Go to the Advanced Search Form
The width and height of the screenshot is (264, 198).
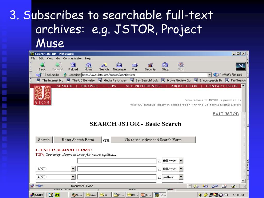[x=153, y=140]
